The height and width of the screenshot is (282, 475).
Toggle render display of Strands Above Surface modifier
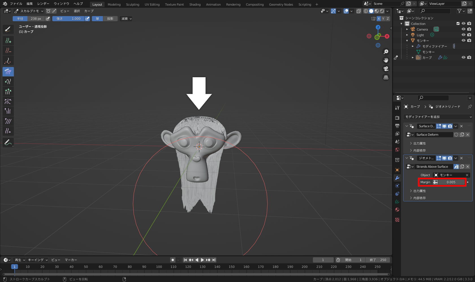tap(450, 158)
